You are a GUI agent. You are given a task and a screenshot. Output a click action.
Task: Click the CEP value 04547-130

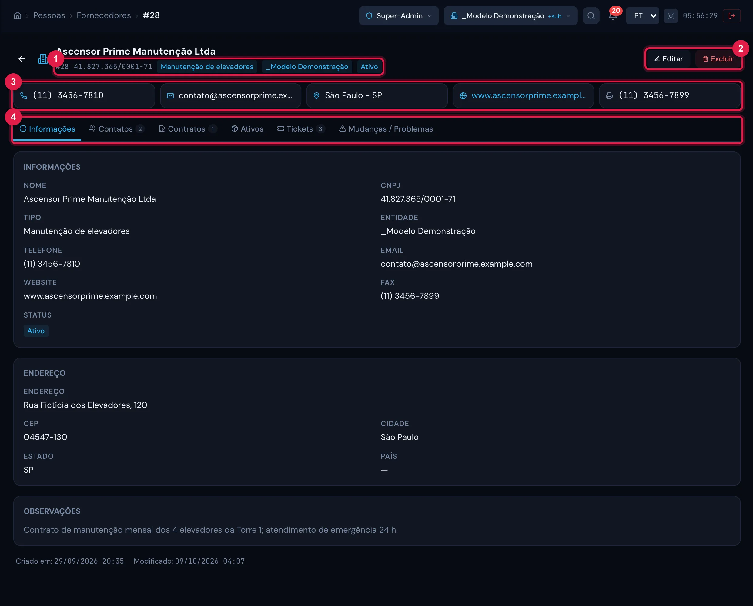coord(45,437)
